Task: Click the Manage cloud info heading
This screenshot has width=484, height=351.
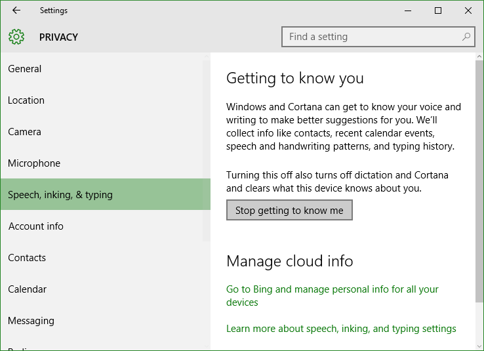Action: click(289, 261)
